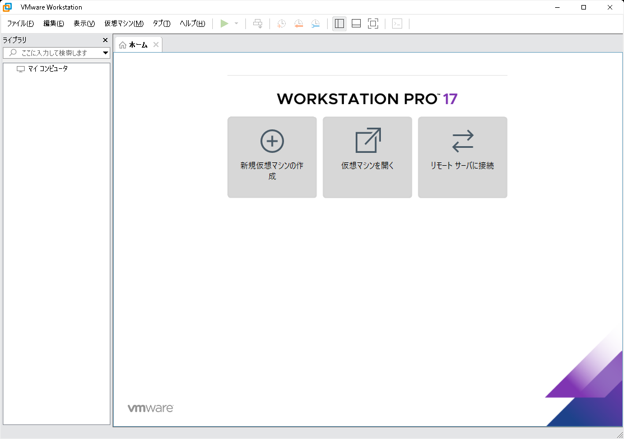Click the Send Ctrl+Alt+Del icon
Image resolution: width=624 pixels, height=439 pixels.
(x=257, y=23)
